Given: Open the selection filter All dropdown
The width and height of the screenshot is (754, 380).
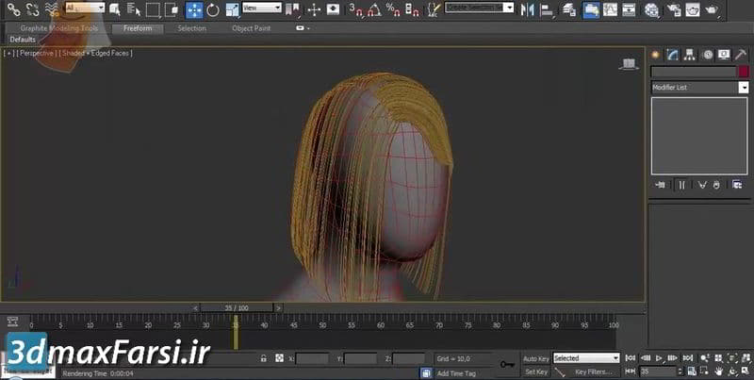Looking at the screenshot, I should (x=85, y=8).
